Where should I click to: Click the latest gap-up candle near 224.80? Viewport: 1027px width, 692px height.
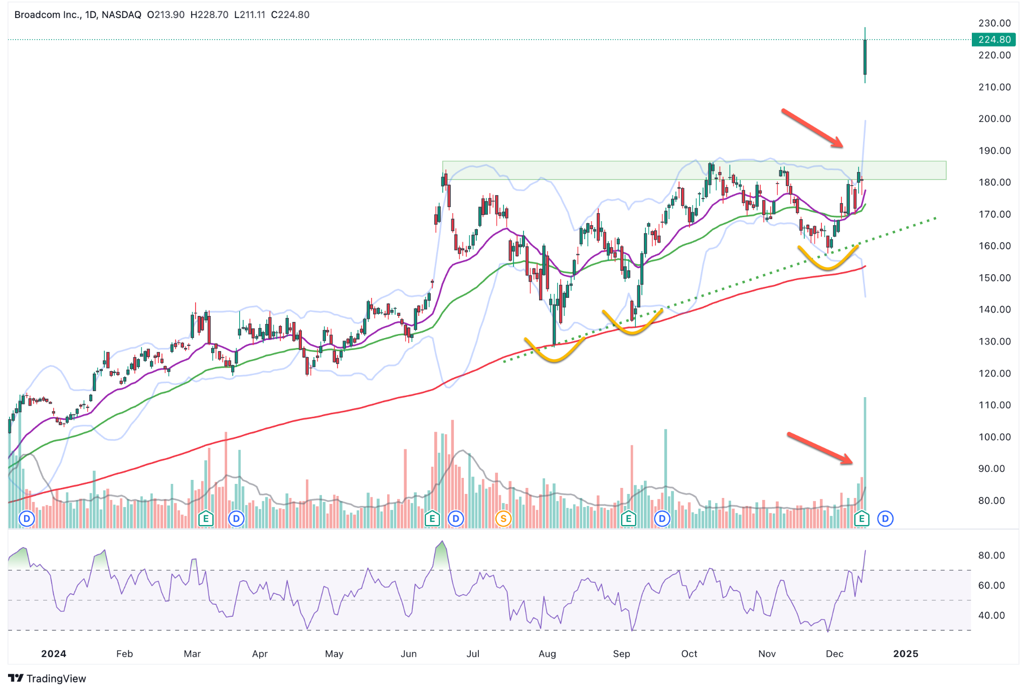[x=865, y=57]
